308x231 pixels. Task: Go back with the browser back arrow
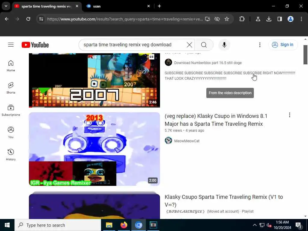[x=7, y=19]
